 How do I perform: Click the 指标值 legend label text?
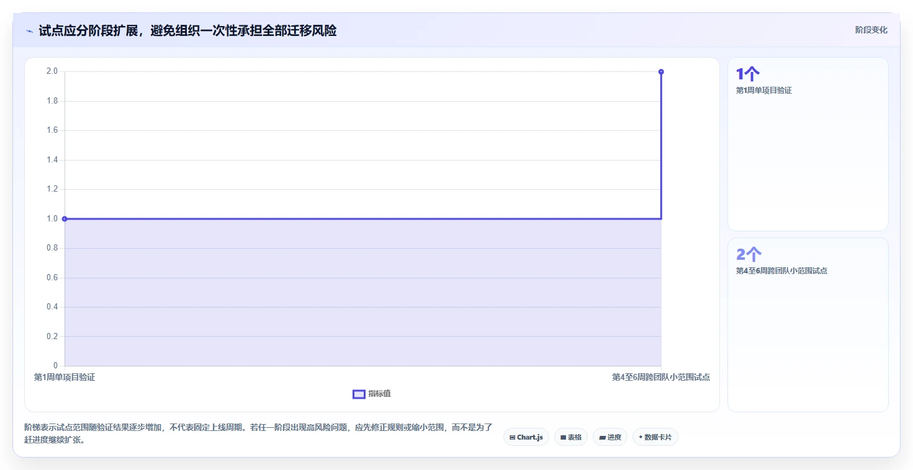point(379,394)
